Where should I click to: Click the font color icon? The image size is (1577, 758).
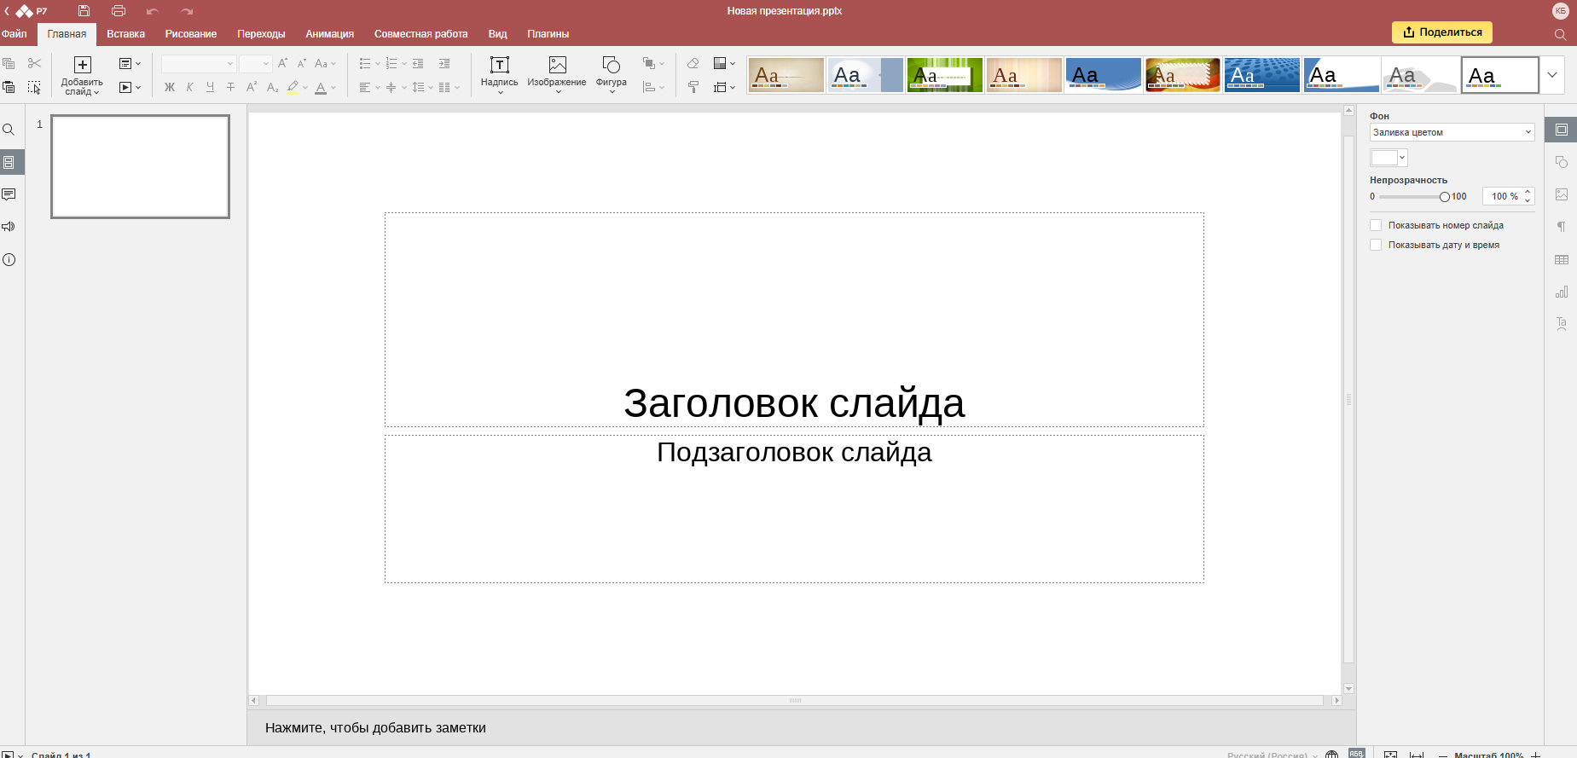pos(321,87)
